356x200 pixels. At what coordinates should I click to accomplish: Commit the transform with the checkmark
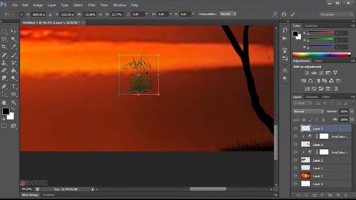pyautogui.click(x=293, y=14)
